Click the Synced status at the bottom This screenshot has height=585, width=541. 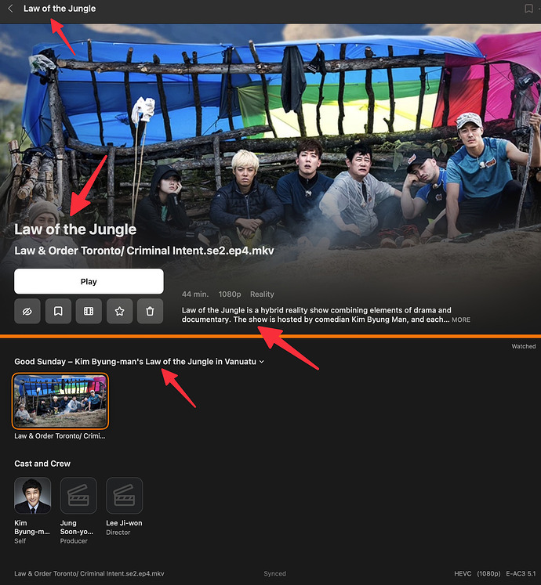274,573
